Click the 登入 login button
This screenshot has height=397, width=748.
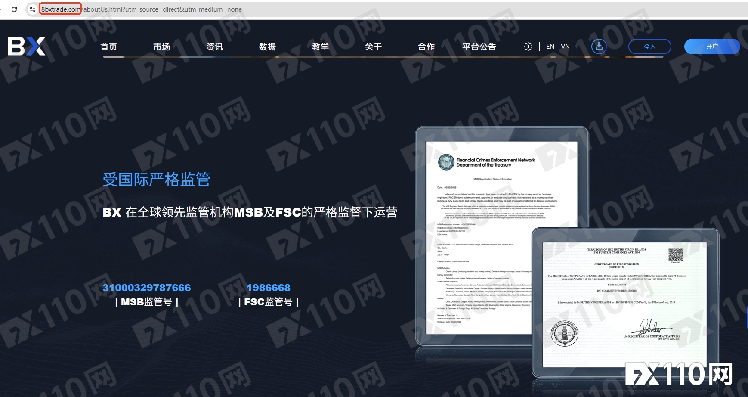[650, 47]
